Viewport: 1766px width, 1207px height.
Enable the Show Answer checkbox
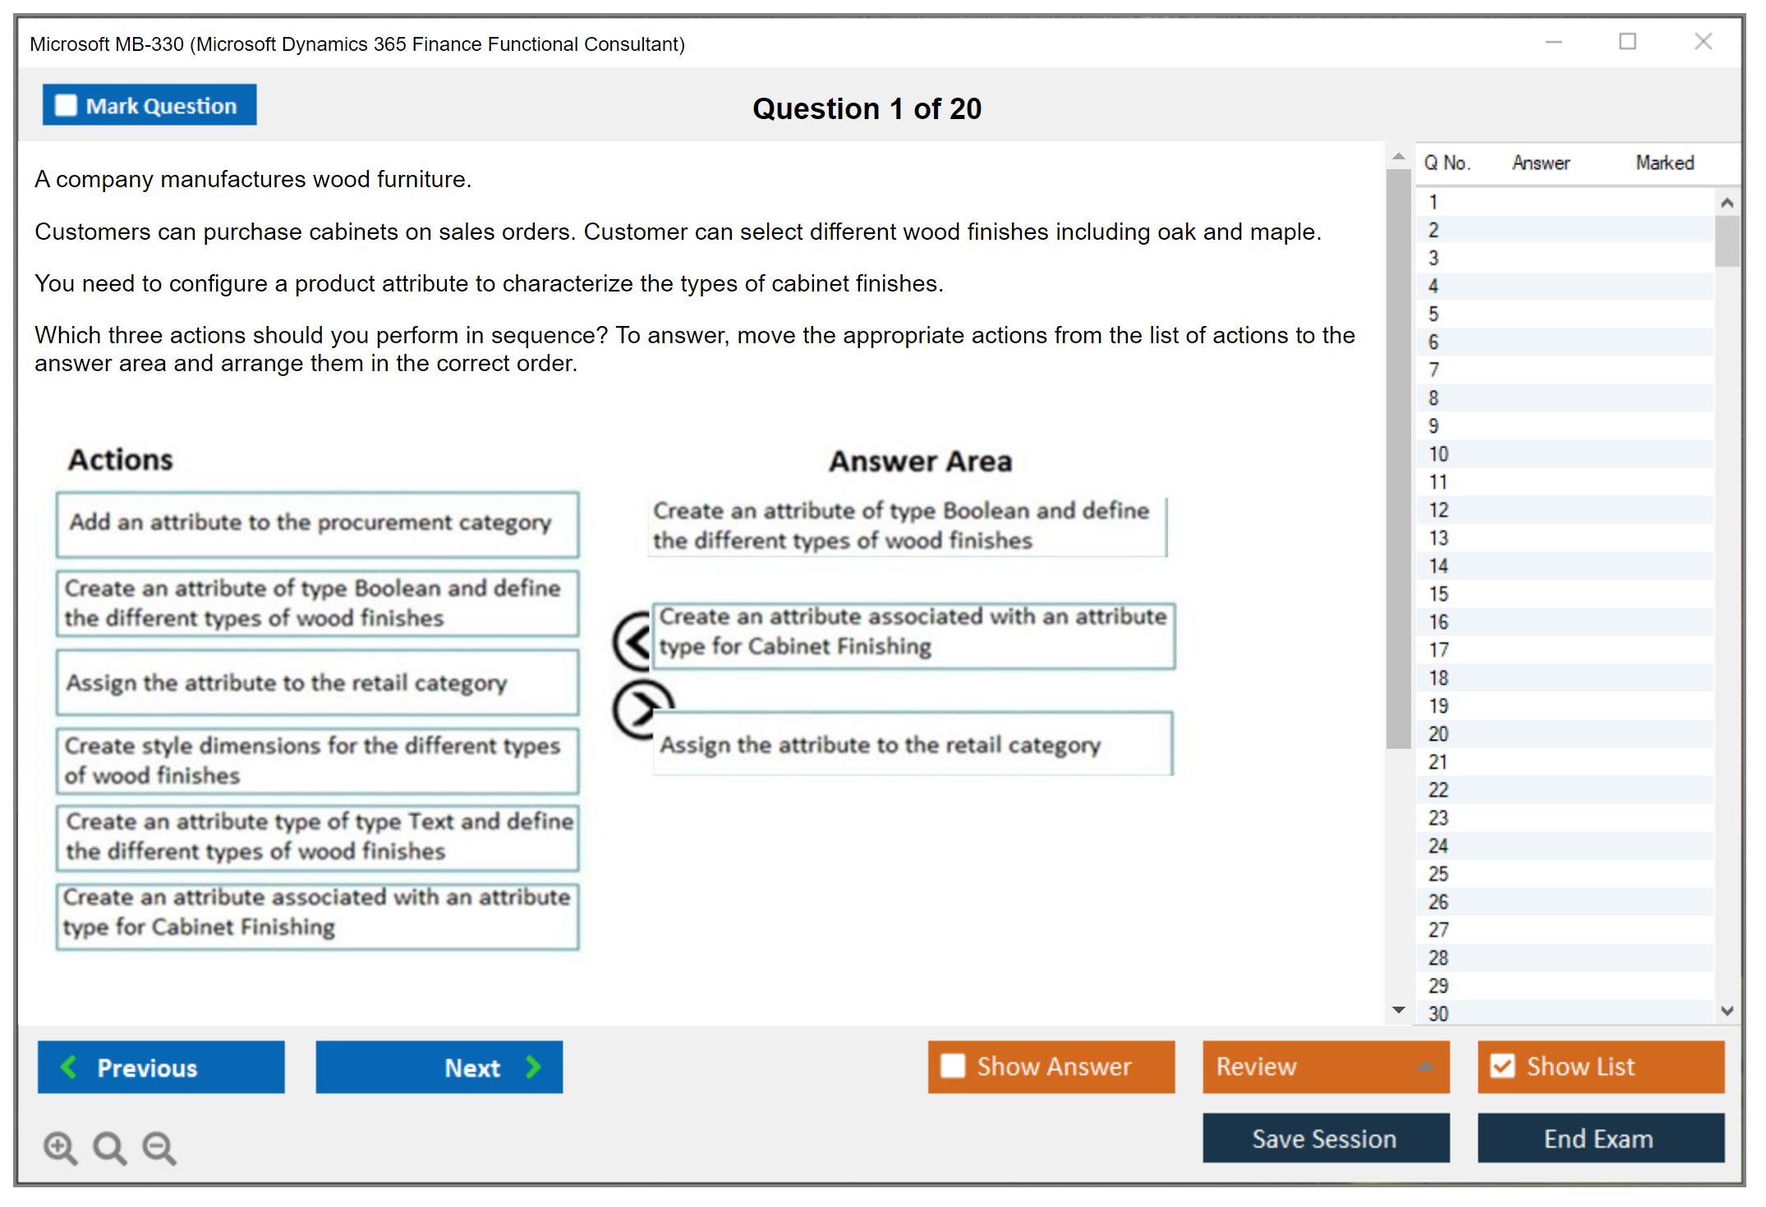click(953, 1066)
